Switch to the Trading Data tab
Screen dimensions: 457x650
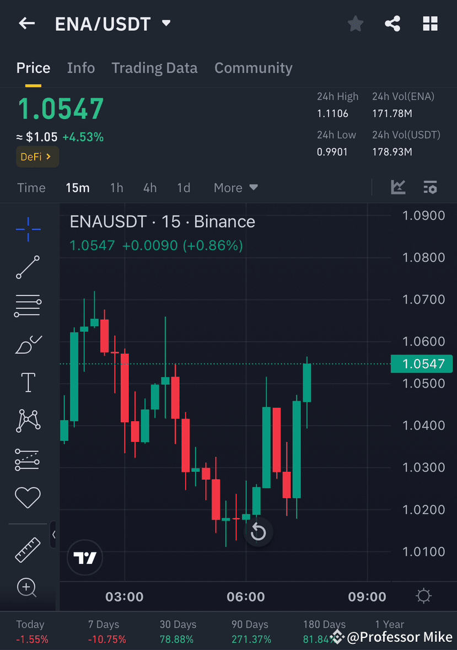[x=154, y=68]
